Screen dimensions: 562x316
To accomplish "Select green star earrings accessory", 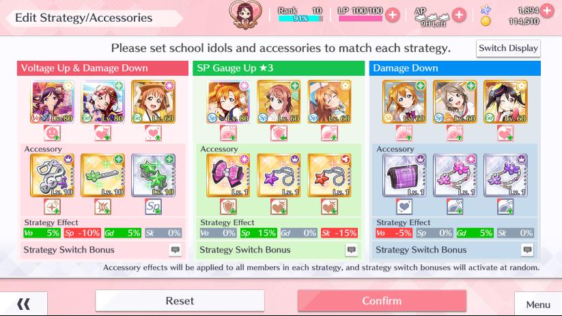I will (x=153, y=175).
